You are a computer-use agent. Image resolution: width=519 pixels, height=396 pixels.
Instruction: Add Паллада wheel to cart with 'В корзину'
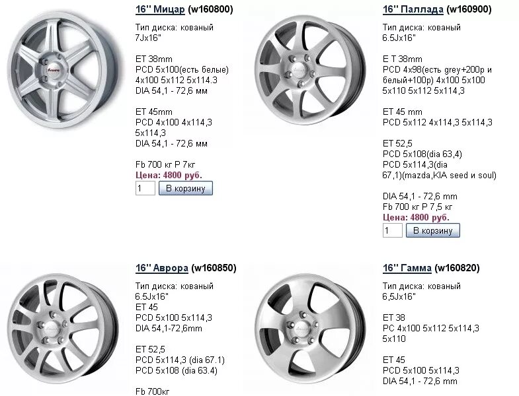(x=433, y=230)
